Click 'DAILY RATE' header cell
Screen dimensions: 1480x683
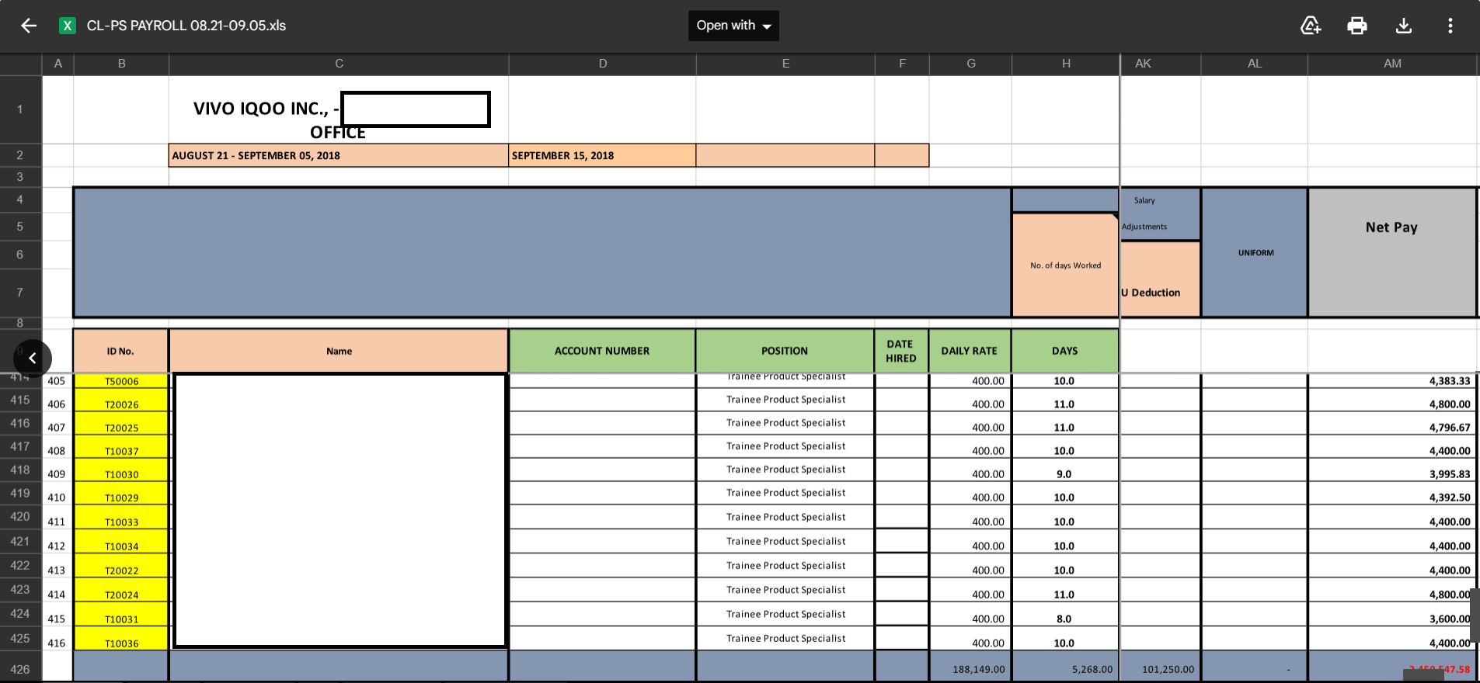(x=970, y=351)
